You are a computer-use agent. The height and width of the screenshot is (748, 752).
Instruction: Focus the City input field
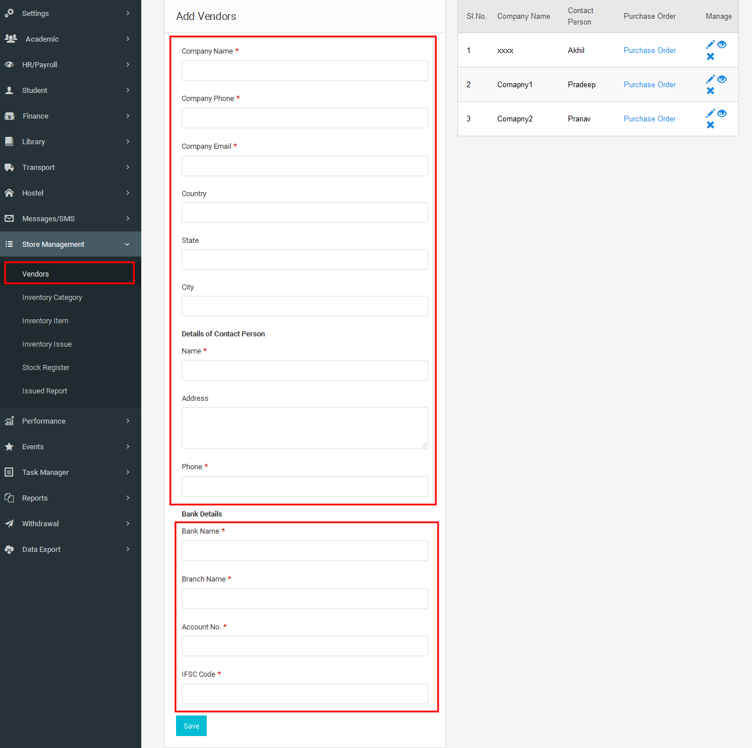pos(305,306)
